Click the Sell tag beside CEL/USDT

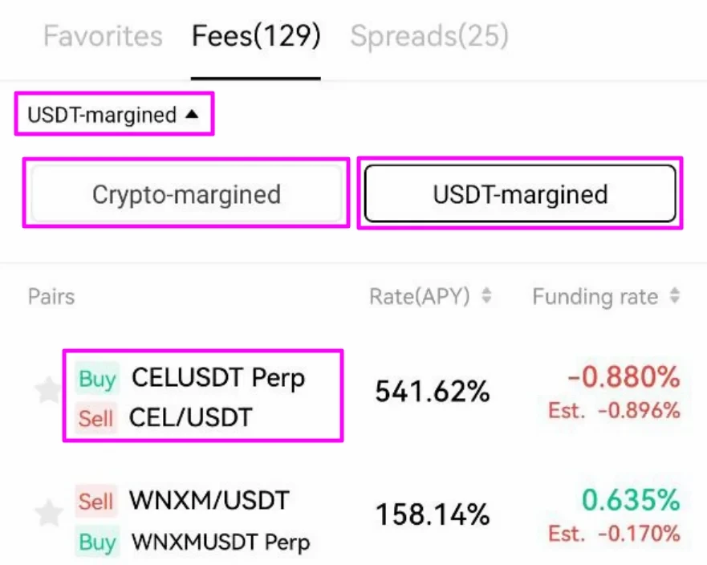click(95, 417)
